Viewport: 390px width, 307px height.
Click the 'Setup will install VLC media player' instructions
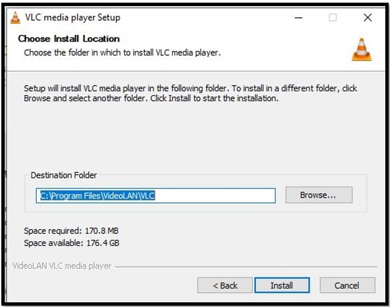tap(190, 93)
